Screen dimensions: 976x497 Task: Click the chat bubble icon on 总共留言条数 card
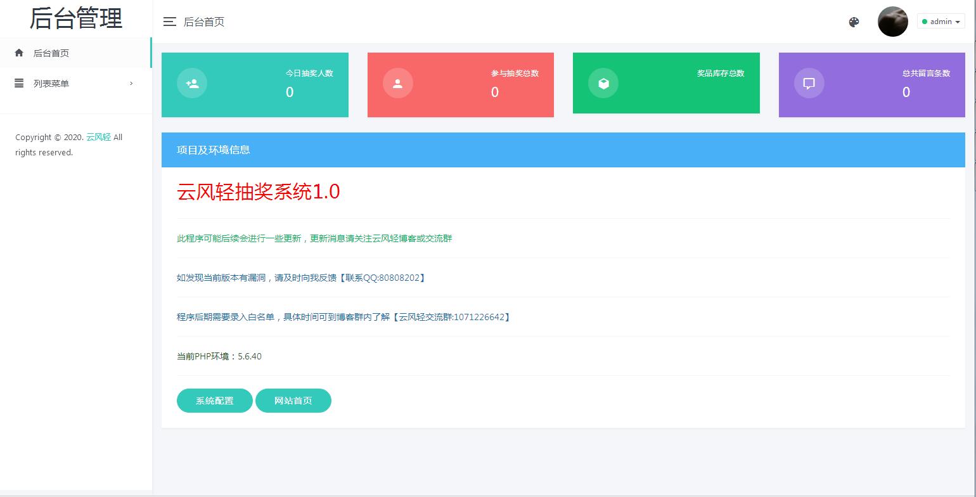coord(809,82)
